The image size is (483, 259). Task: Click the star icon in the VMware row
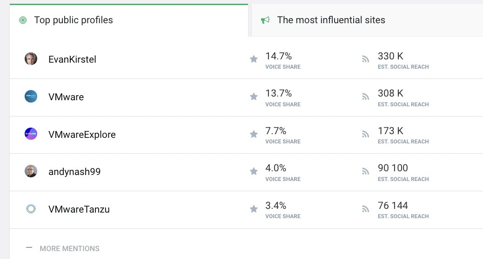[x=254, y=97]
